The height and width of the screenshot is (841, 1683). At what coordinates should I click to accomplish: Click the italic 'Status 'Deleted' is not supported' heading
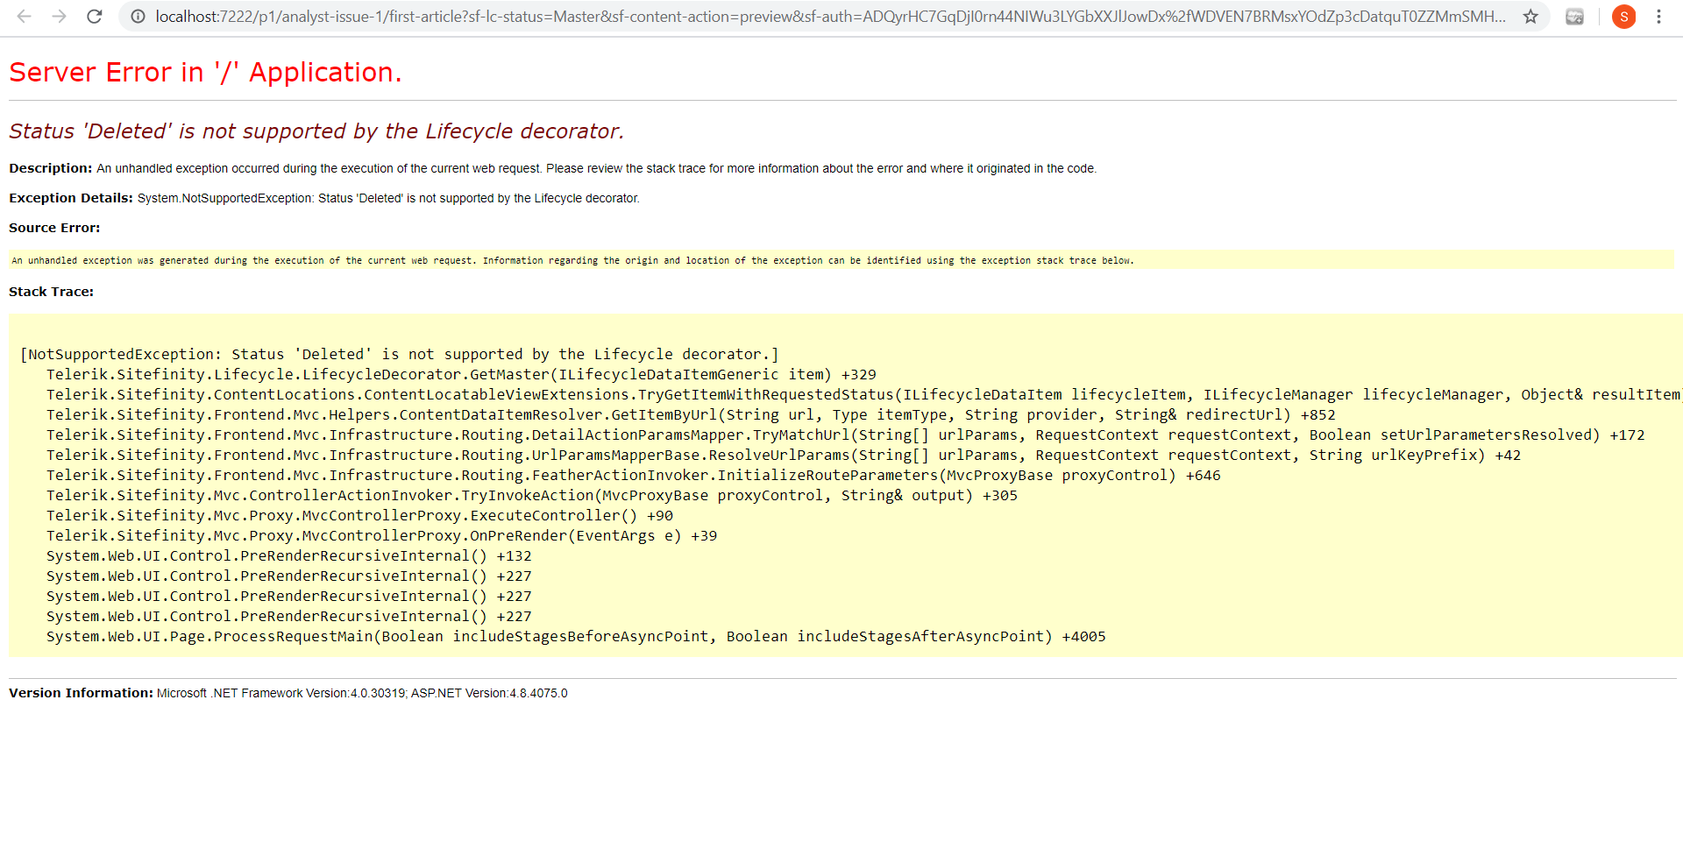316,131
